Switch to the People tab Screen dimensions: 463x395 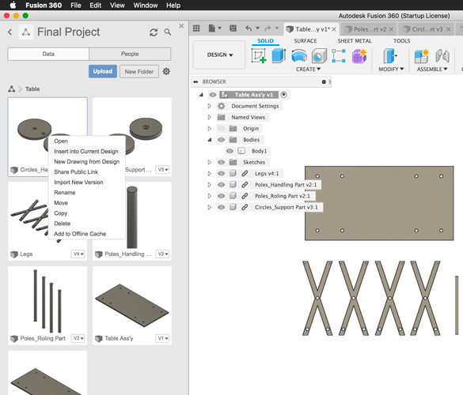tap(130, 54)
